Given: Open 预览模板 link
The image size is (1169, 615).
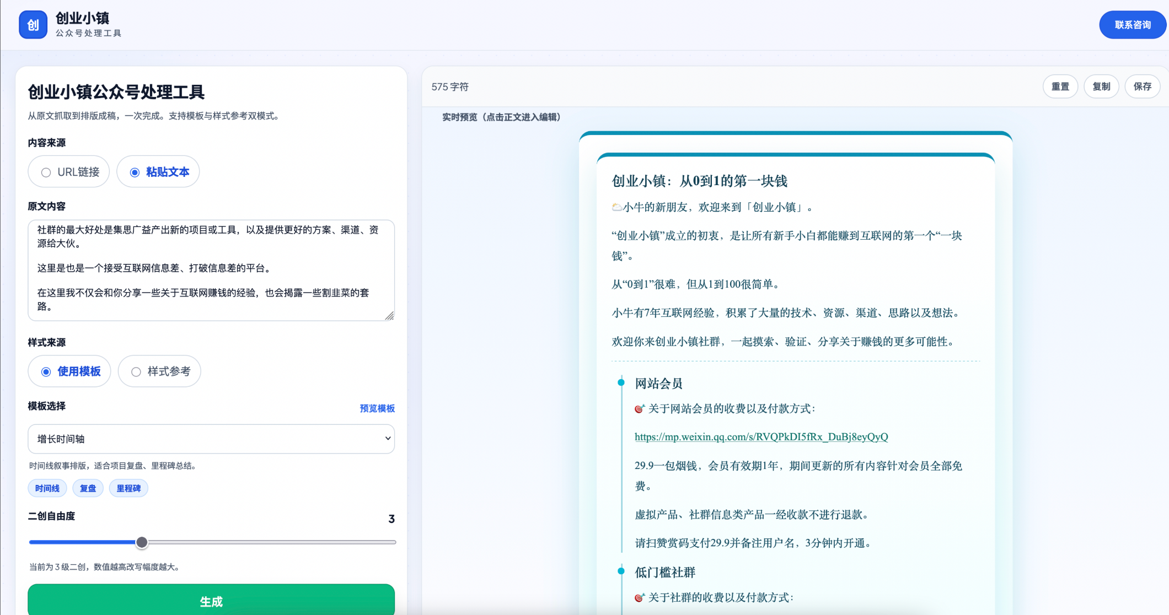Looking at the screenshot, I should [377, 408].
